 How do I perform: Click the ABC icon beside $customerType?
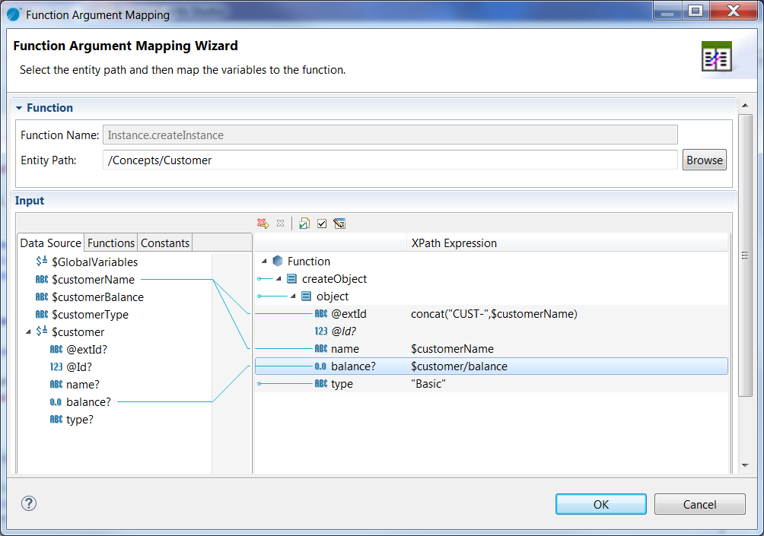tap(42, 315)
